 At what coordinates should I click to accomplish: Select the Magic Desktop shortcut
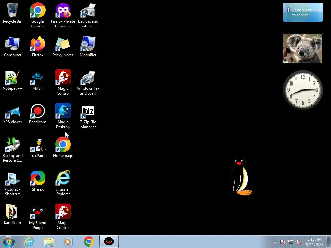(x=63, y=116)
